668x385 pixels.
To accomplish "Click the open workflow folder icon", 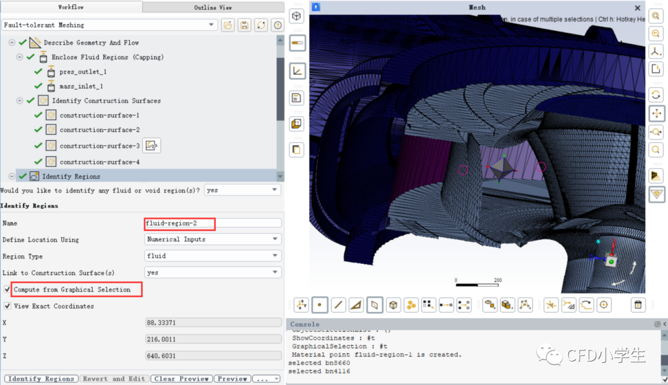I will tap(228, 25).
